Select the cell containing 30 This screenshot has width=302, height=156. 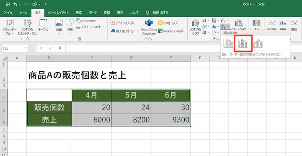(x=171, y=107)
